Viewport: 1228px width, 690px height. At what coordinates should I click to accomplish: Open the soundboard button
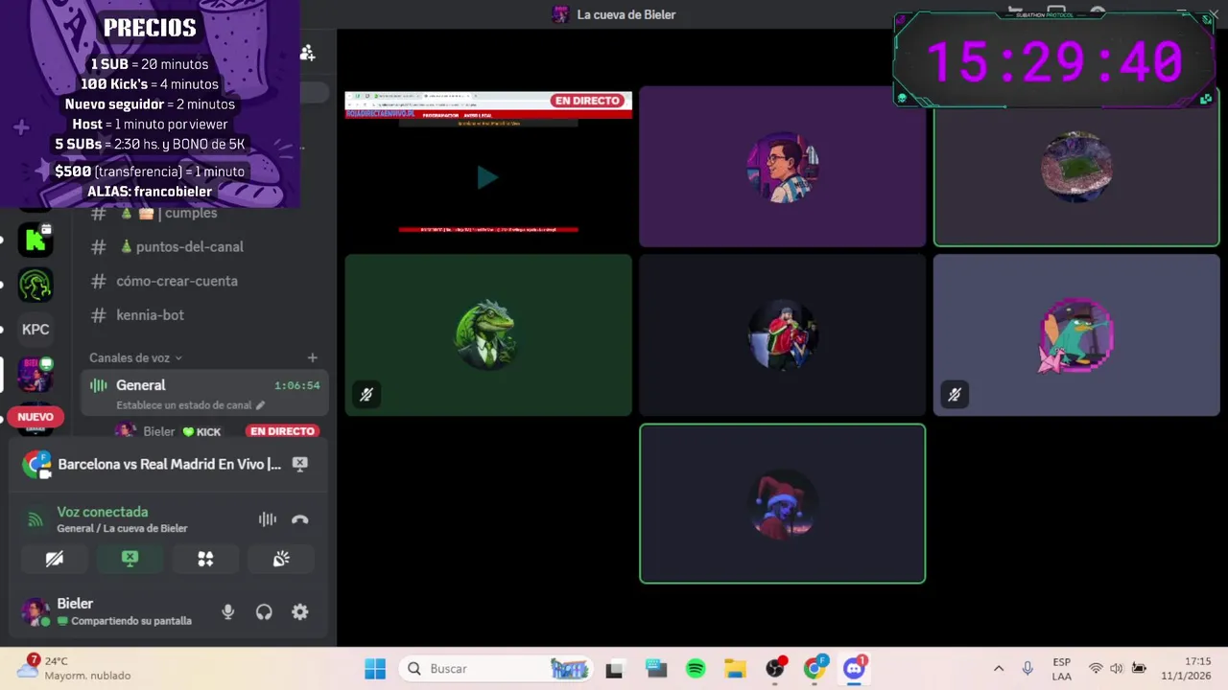281,559
